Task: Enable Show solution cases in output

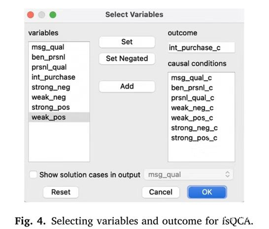Action: [x=33, y=175]
